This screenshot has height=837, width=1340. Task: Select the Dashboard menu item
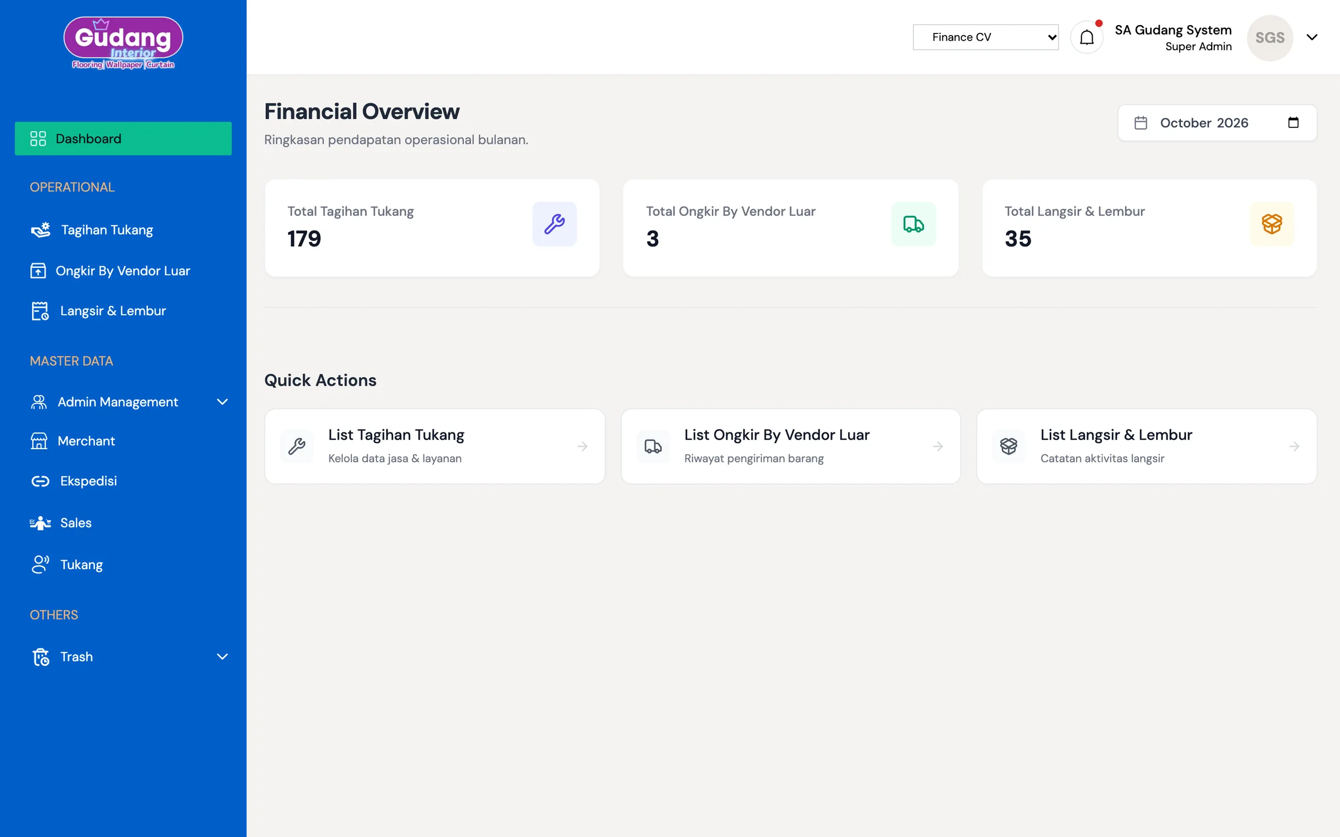click(x=123, y=138)
